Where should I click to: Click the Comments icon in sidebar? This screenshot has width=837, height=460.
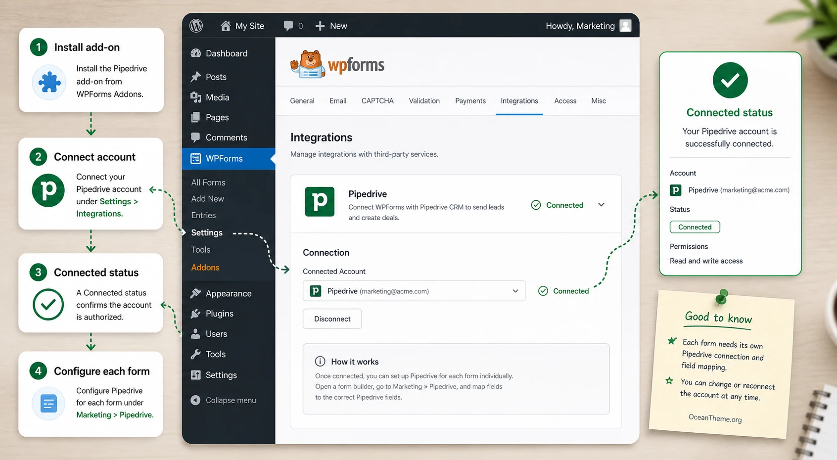196,137
